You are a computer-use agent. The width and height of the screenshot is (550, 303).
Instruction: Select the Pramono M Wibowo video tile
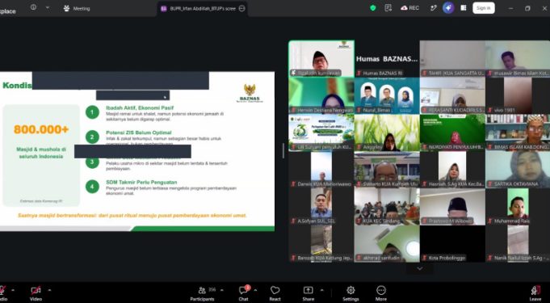(x=452, y=207)
